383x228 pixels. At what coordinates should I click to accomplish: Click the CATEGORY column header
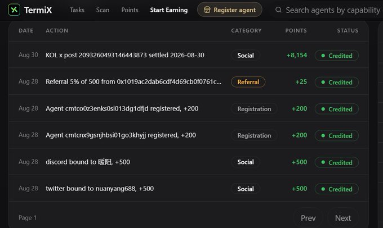(246, 31)
